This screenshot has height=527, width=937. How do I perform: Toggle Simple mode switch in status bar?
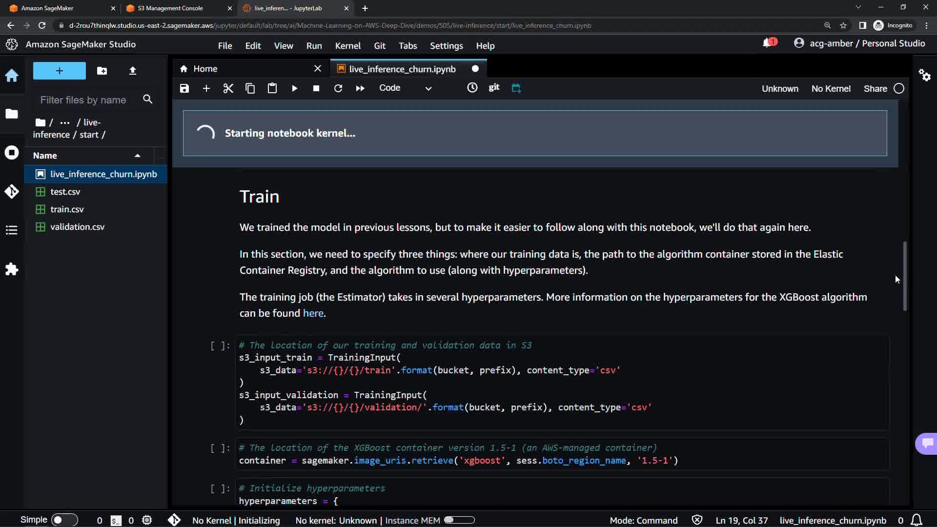pyautogui.click(x=64, y=520)
